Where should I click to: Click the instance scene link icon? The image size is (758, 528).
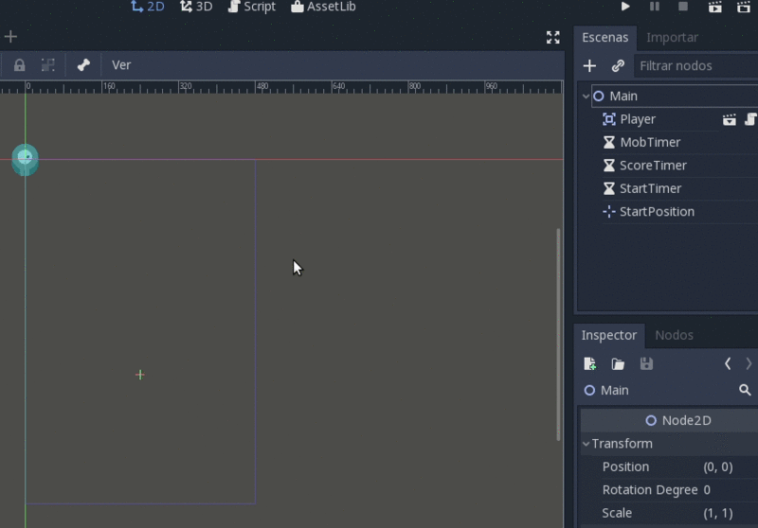coord(618,65)
